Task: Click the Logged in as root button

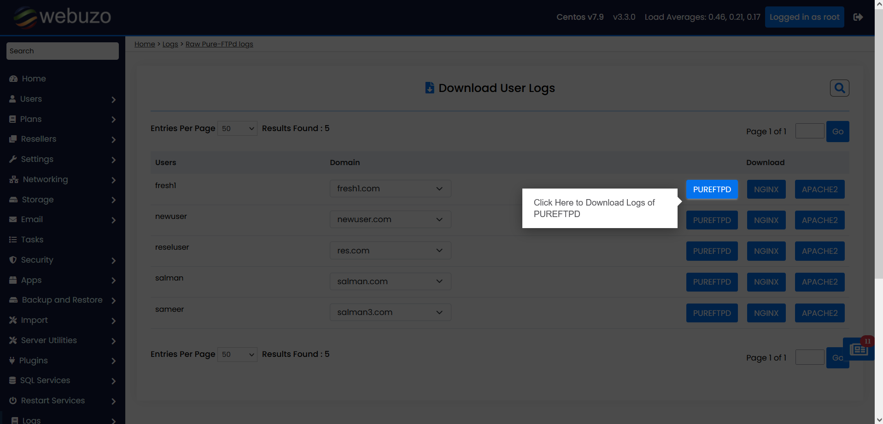Action: 804,17
